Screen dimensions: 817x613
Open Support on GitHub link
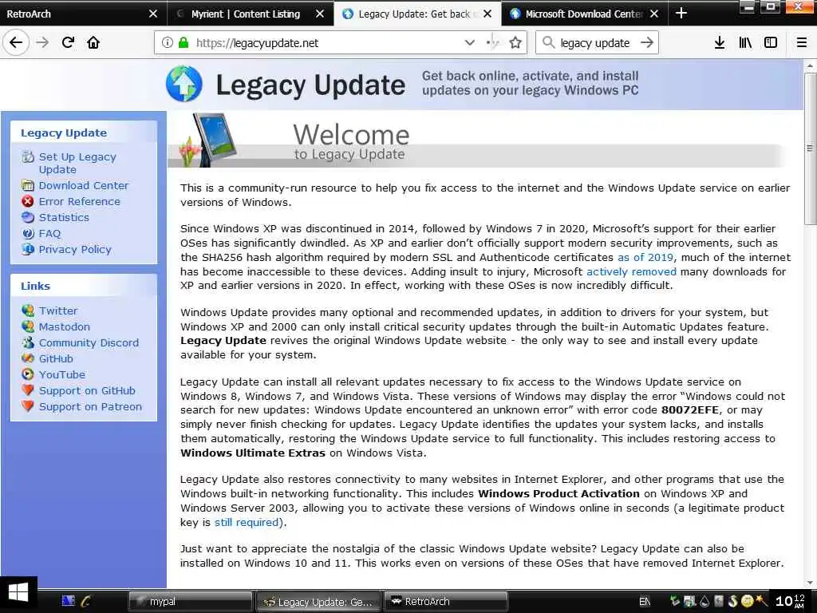87,390
